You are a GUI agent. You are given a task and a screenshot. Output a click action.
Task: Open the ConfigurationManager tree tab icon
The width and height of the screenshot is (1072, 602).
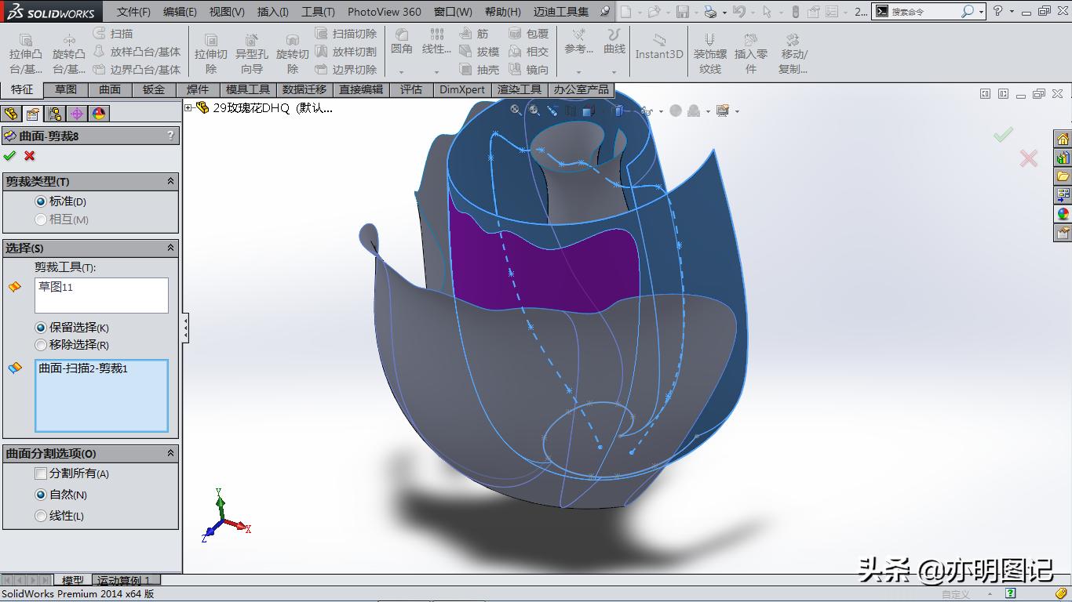pos(53,114)
